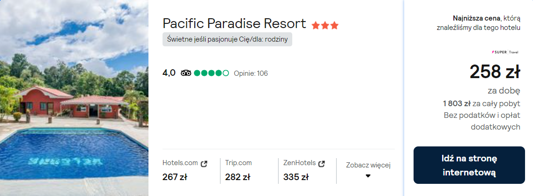Select the 335 zł ZenHotels price

[296, 177]
